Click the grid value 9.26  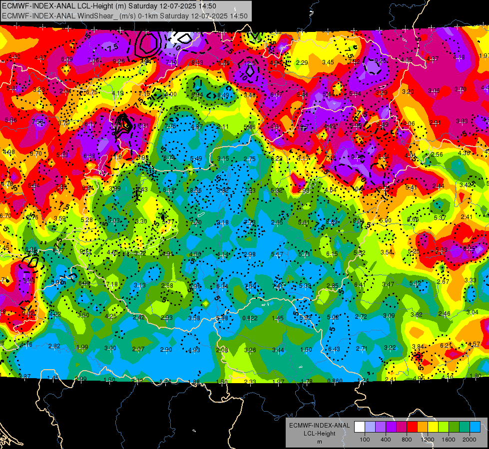coord(119,61)
